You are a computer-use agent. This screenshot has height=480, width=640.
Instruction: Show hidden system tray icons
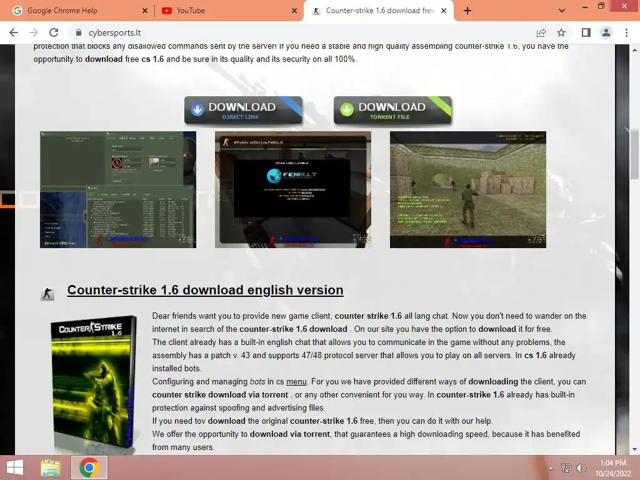coord(551,468)
